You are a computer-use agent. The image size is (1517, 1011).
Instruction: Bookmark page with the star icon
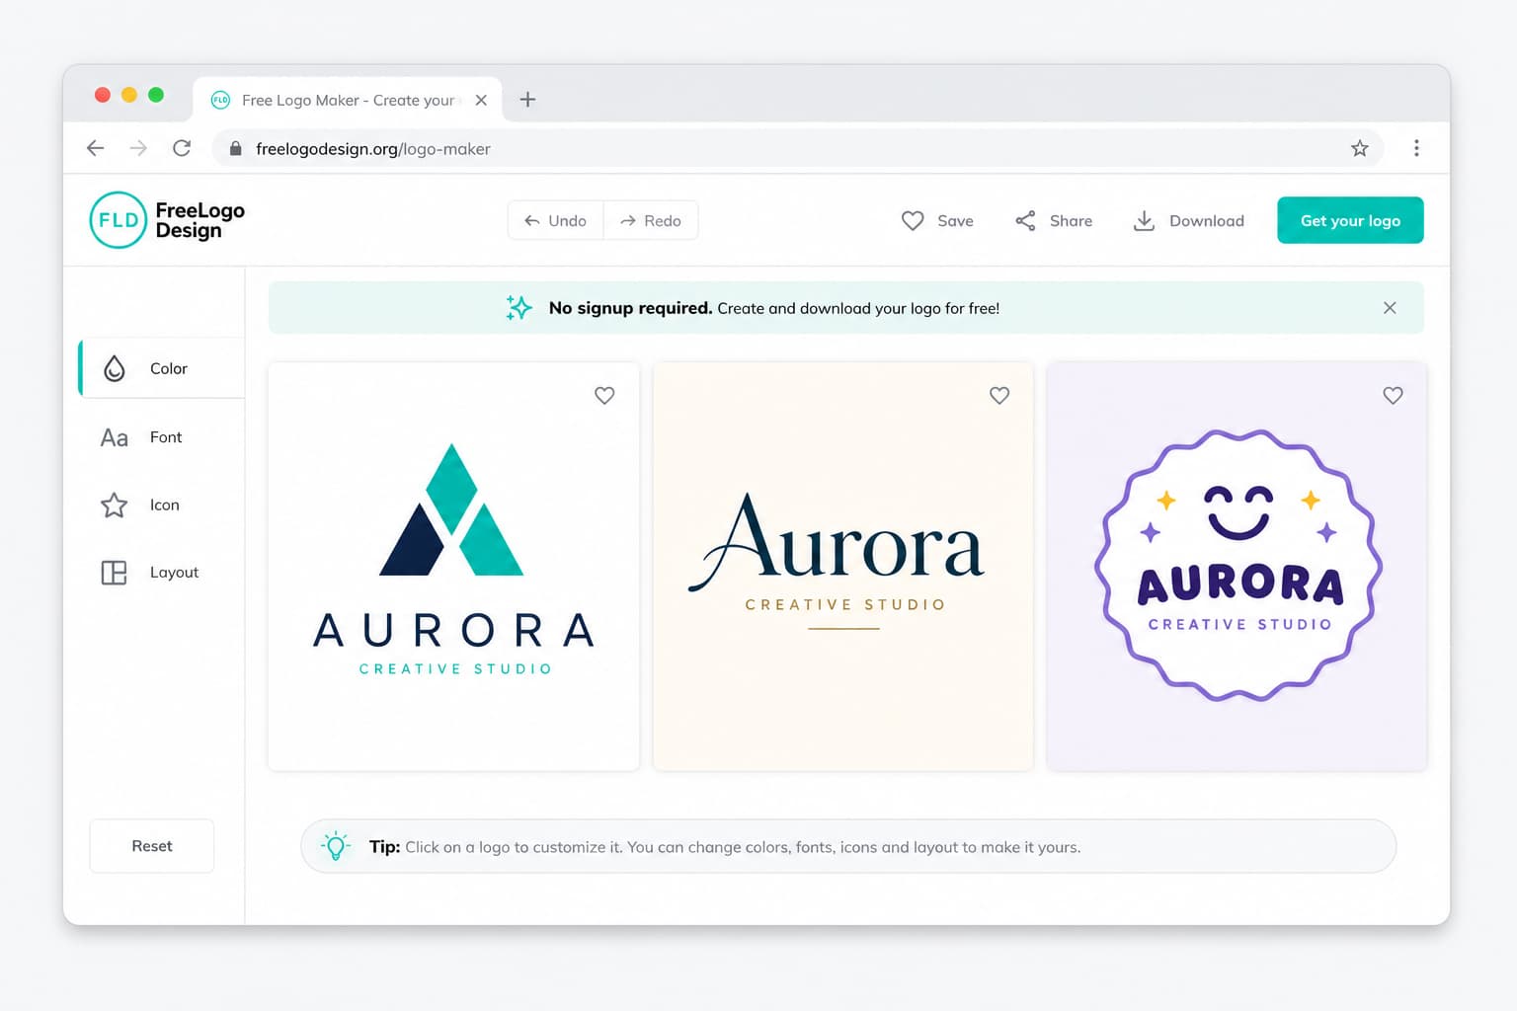(x=1360, y=148)
